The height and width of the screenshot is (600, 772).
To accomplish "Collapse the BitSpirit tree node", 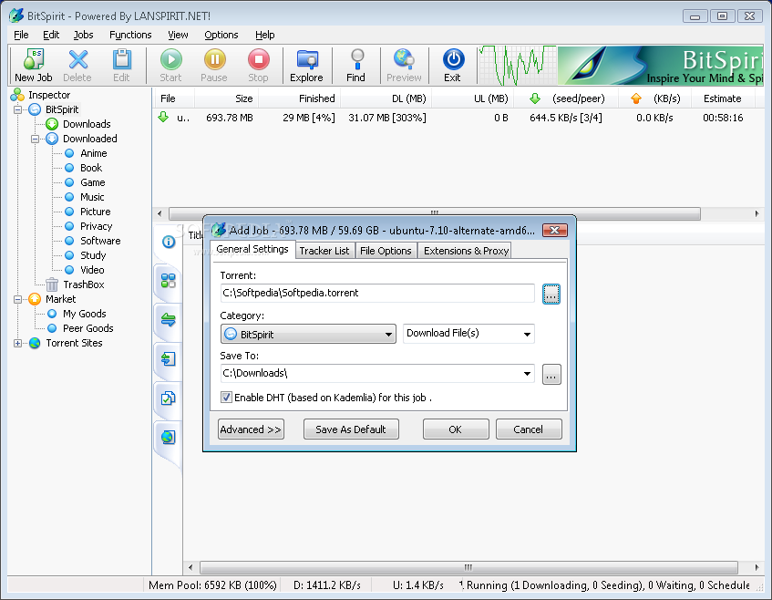I will coord(17,109).
